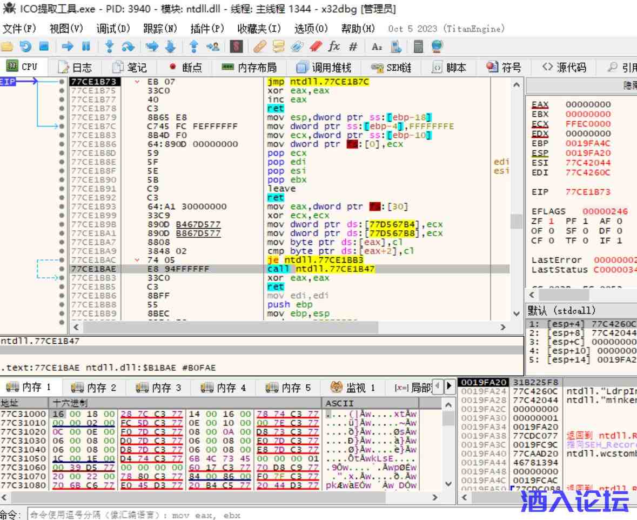Viewport: 637px width, 520px height.
Task: Open the patches band-aid icon
Action: [260, 46]
